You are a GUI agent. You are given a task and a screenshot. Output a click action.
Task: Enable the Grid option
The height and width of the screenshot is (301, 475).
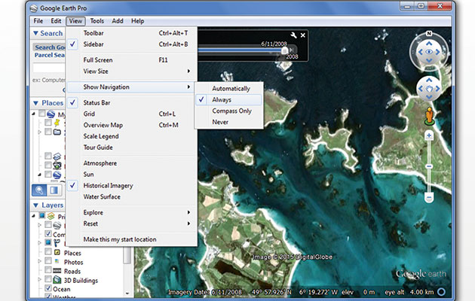coord(132,114)
